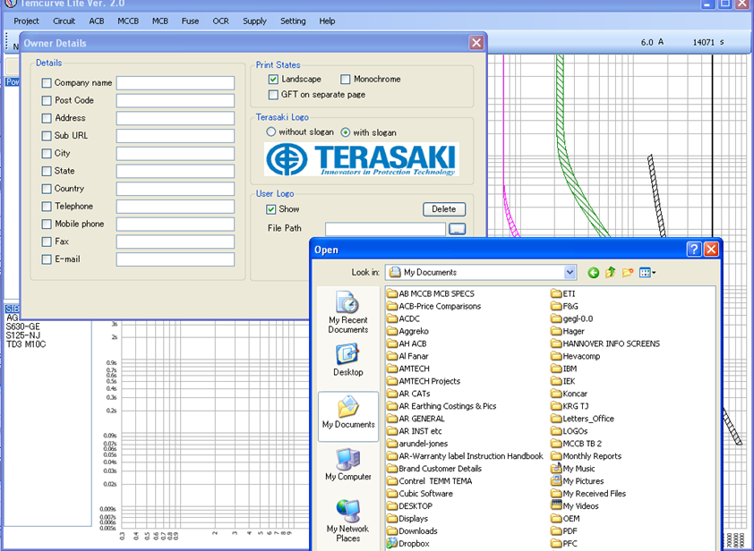Click the green Back arrow in Open dialog
Viewport: 754px width, 551px height.
pyautogui.click(x=594, y=273)
